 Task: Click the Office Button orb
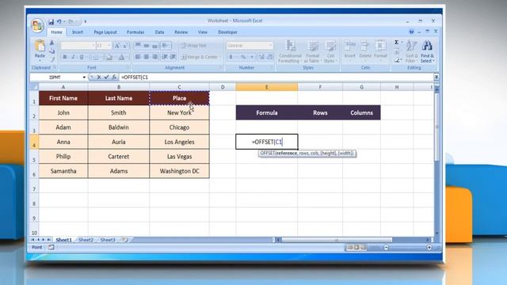[37, 25]
